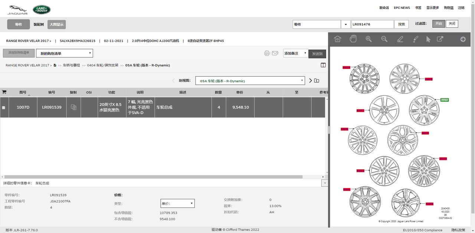The width and height of the screenshot is (475, 233).
Task: Open the 书签 bookmarks menu
Action: pyautogui.click(x=418, y=8)
